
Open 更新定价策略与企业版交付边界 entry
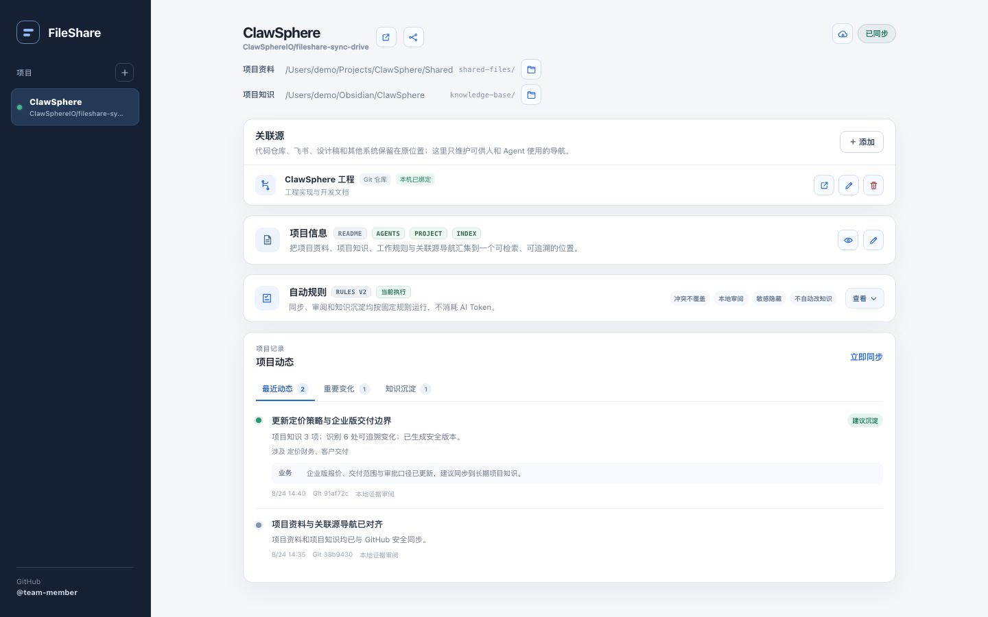(x=331, y=421)
